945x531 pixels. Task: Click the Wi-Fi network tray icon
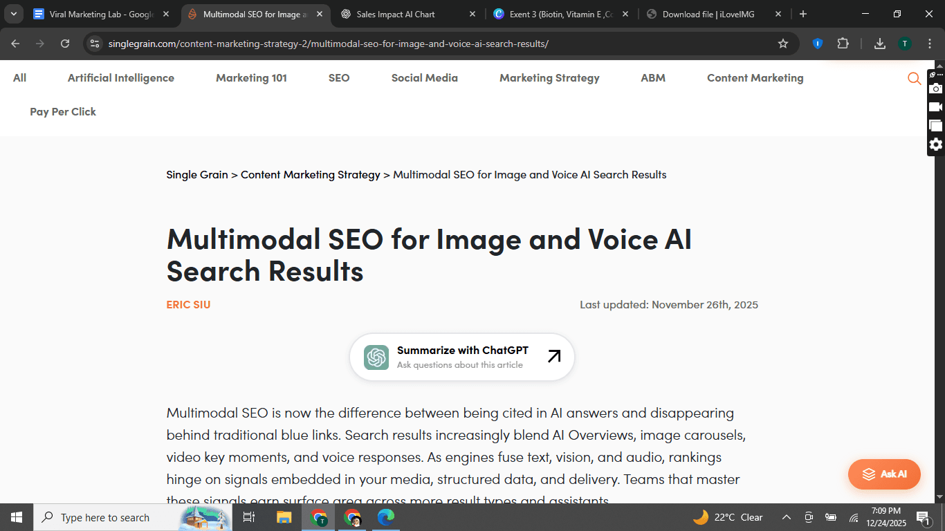pyautogui.click(x=854, y=517)
